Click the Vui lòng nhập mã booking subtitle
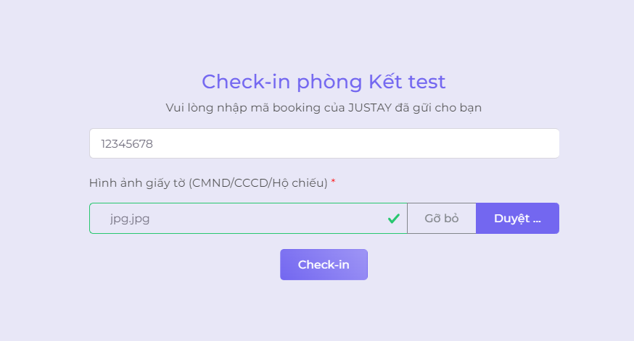634x341 pixels. pyautogui.click(x=324, y=108)
